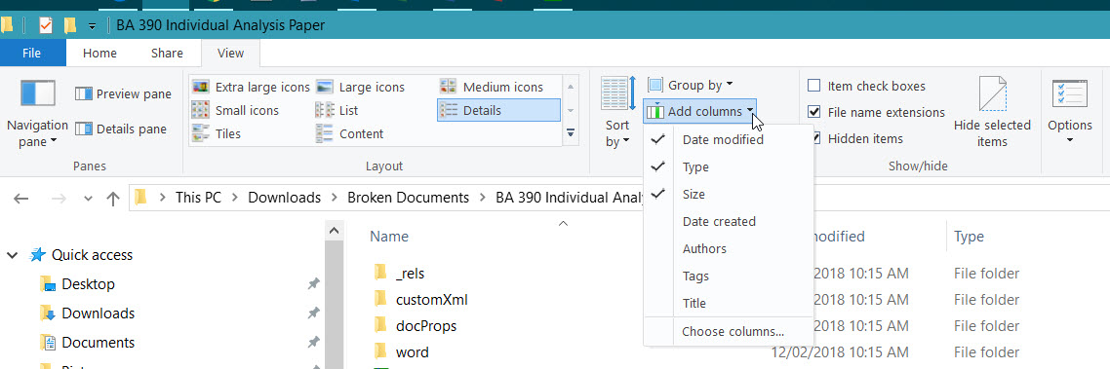Uncheck File name extensions
Image resolution: width=1110 pixels, height=369 pixels.
pos(876,112)
